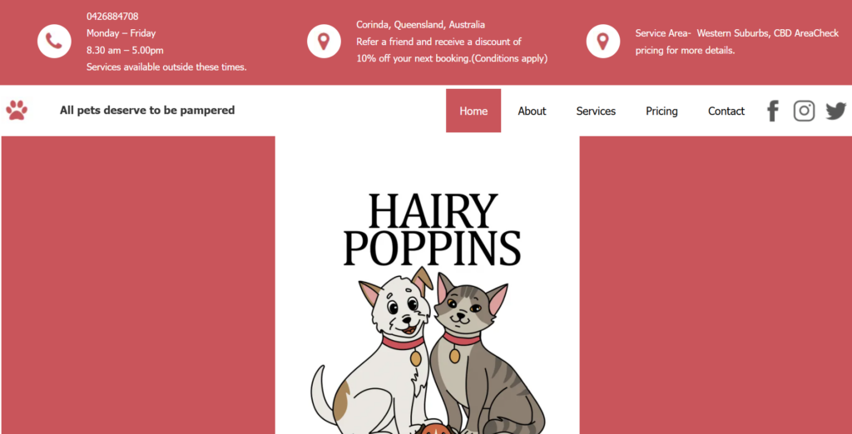Click the refer a friend discount text
This screenshot has width=852, height=434.
[x=452, y=50]
